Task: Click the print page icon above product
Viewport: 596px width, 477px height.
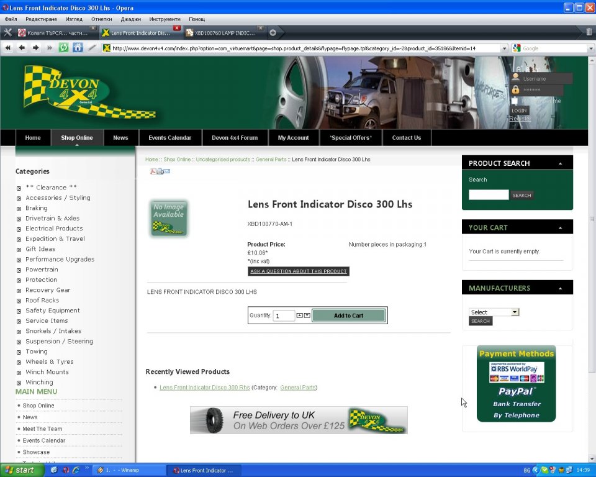Action: 160,171
